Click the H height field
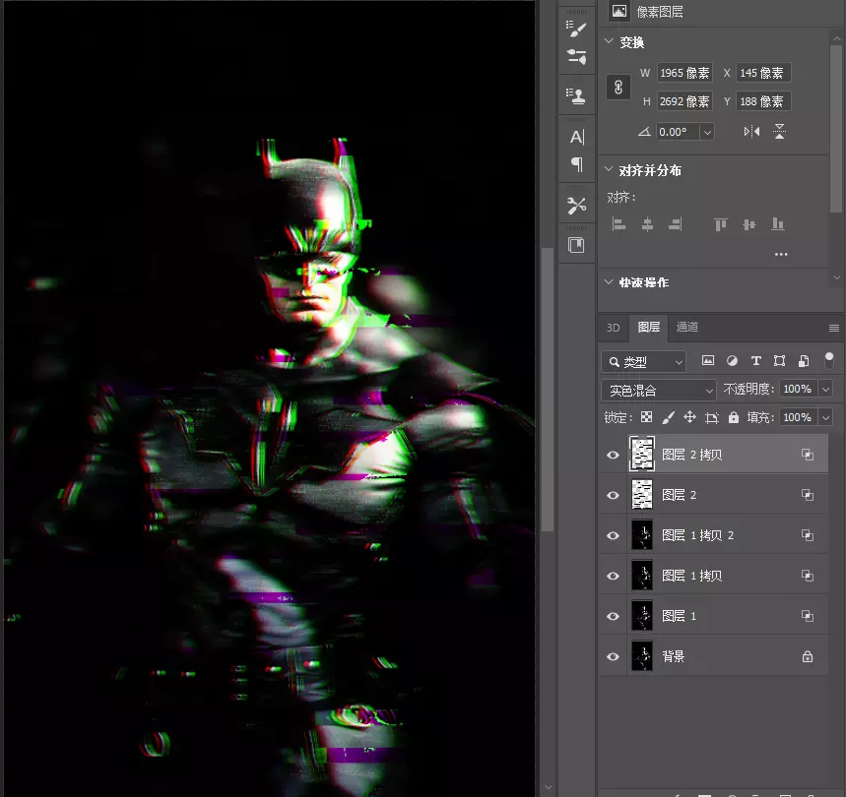The width and height of the screenshot is (846, 797). (684, 101)
